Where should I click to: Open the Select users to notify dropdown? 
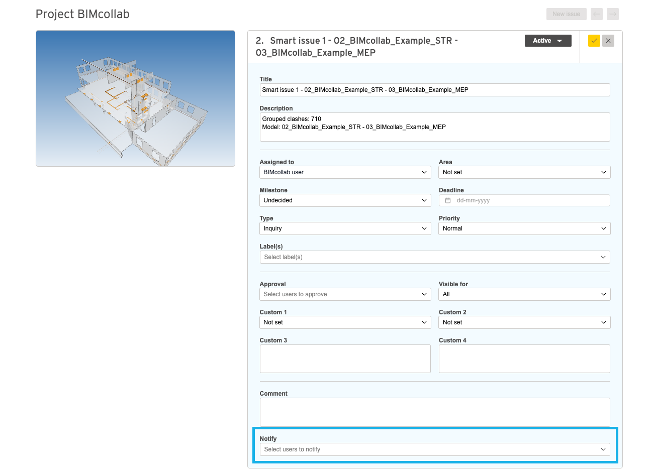pos(435,449)
